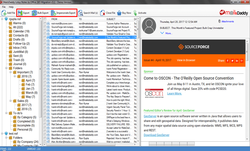Select the March (8) folder
The width and height of the screenshot is (250, 151).
pyautogui.click(x=32, y=93)
